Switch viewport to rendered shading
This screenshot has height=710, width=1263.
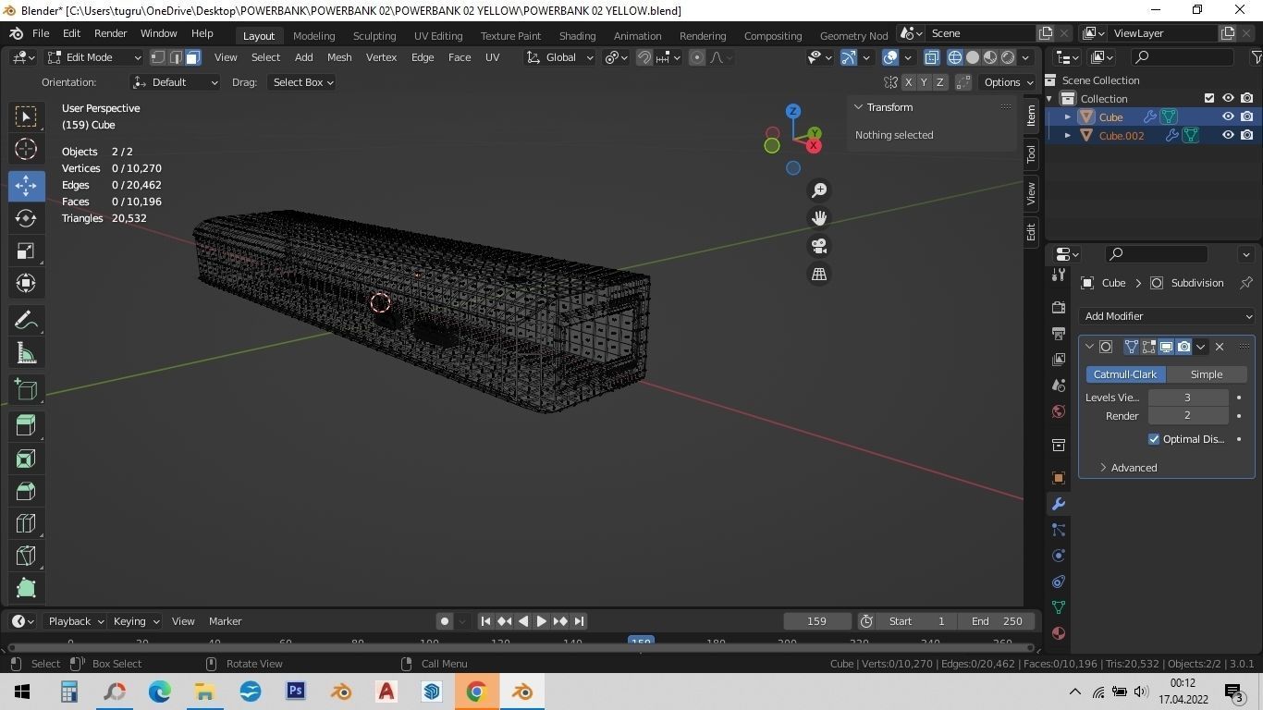tap(1008, 57)
